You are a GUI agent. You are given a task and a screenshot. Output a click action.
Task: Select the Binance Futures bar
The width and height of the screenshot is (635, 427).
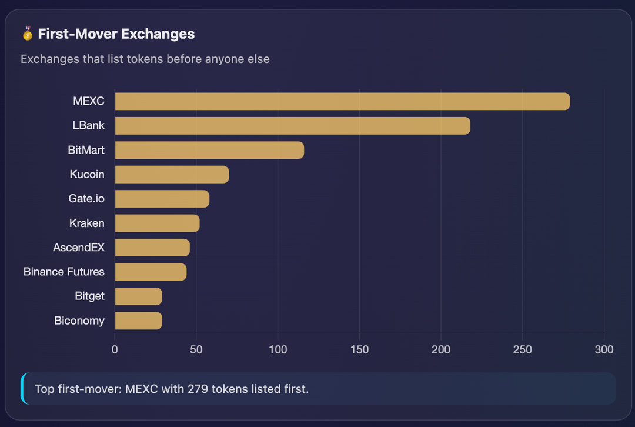[x=151, y=272]
